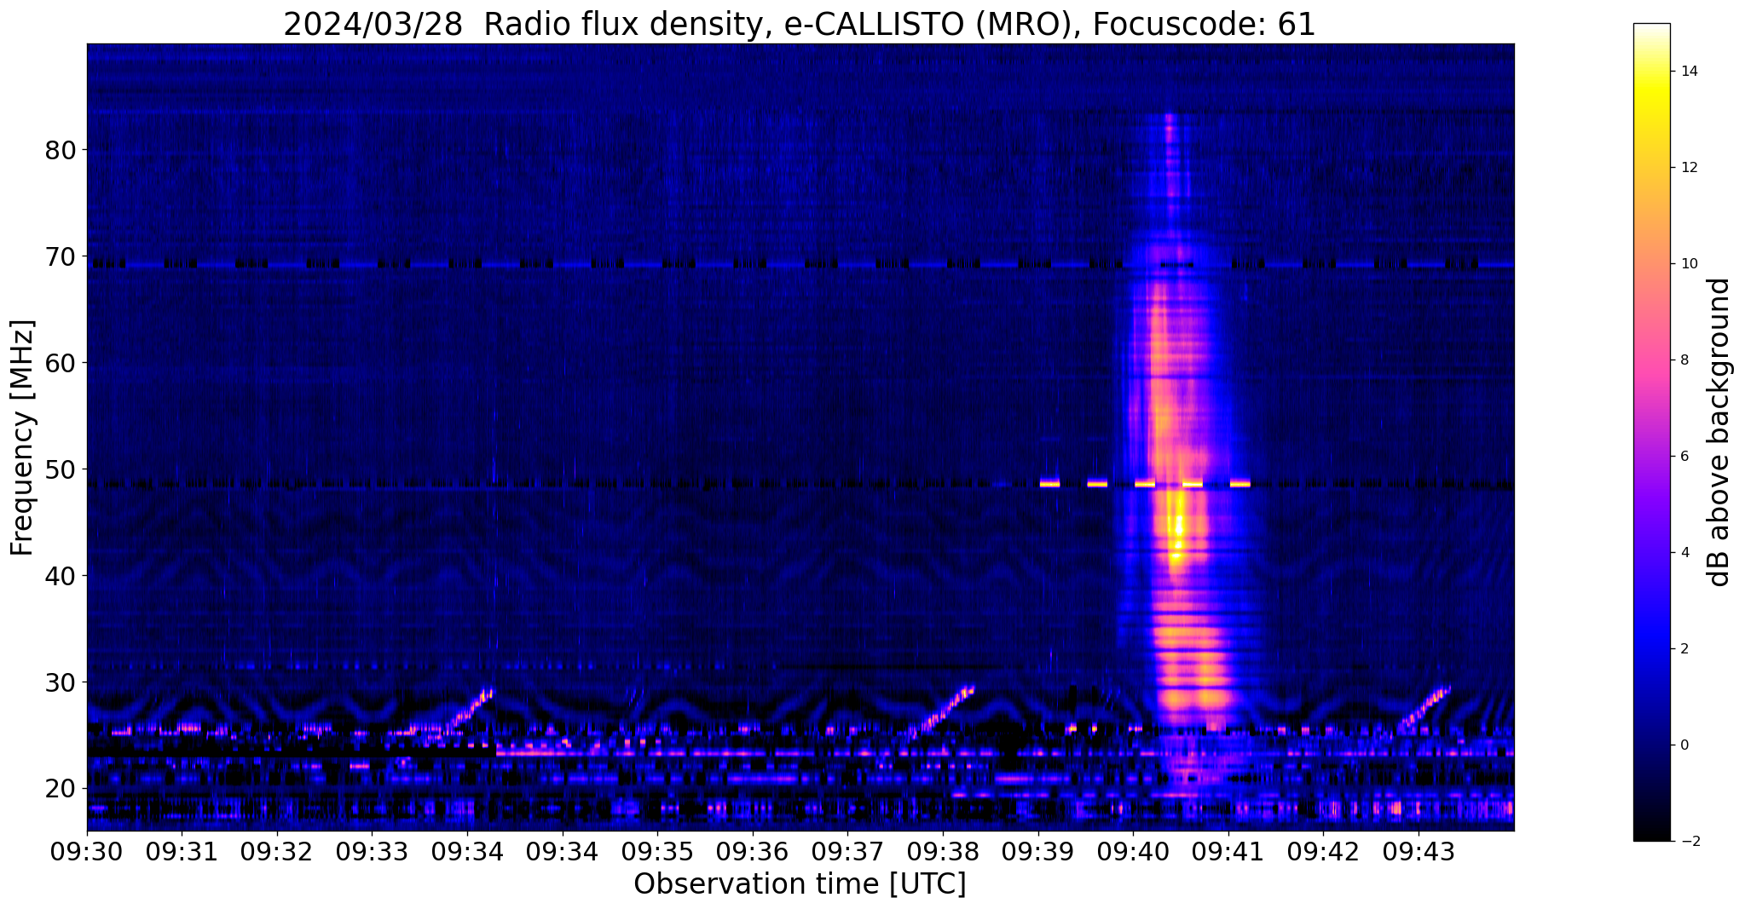Screen dimensions: 1745x909
Task: Click the 40 MHz frequency tick label
Action: 61,576
